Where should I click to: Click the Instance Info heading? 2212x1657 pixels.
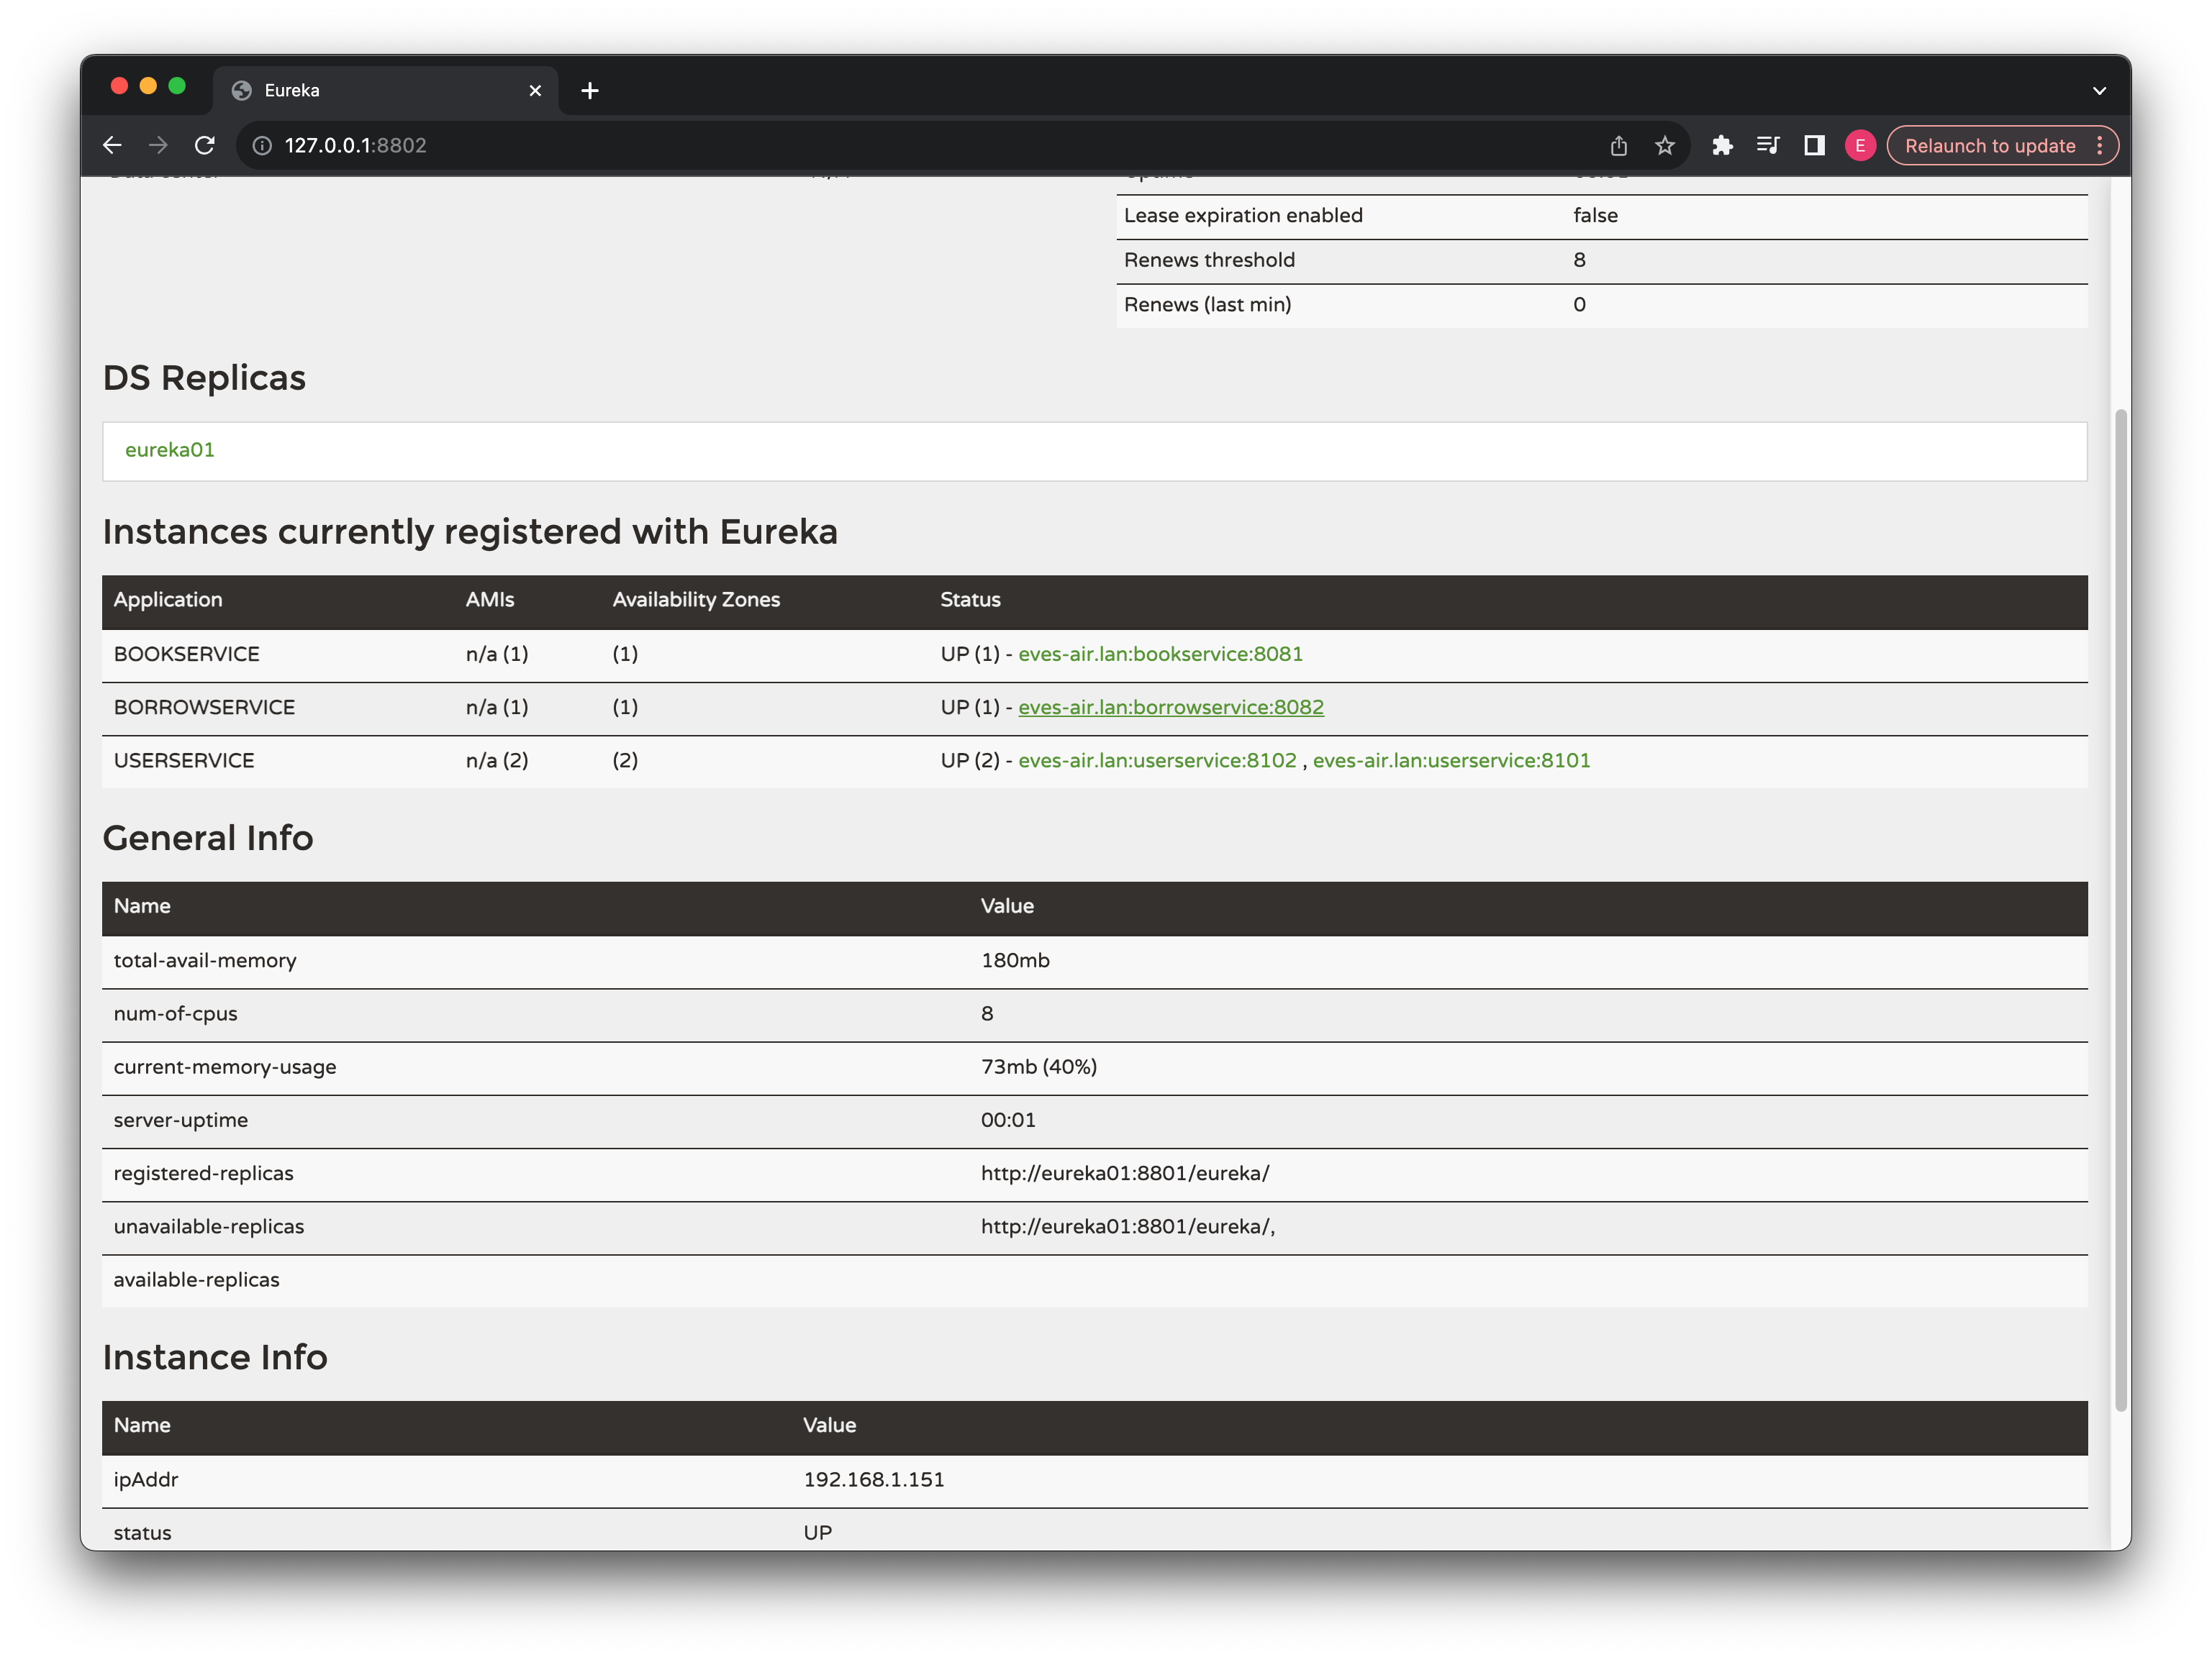215,1357
